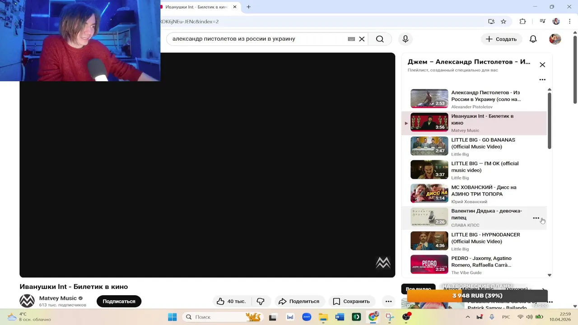Open Windows taskbar search box Поиск
Viewport: 578px width, 325px height.
click(x=223, y=317)
